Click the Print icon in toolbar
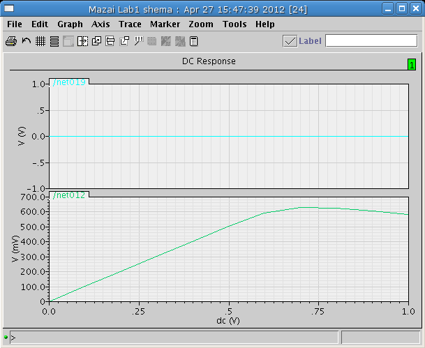The width and height of the screenshot is (425, 348). [11, 41]
